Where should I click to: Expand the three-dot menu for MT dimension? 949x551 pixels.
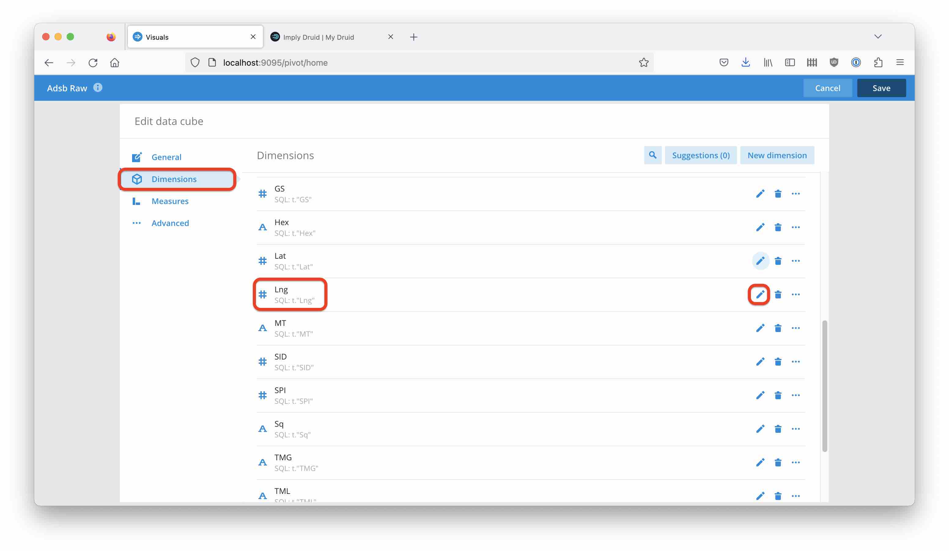click(x=795, y=328)
